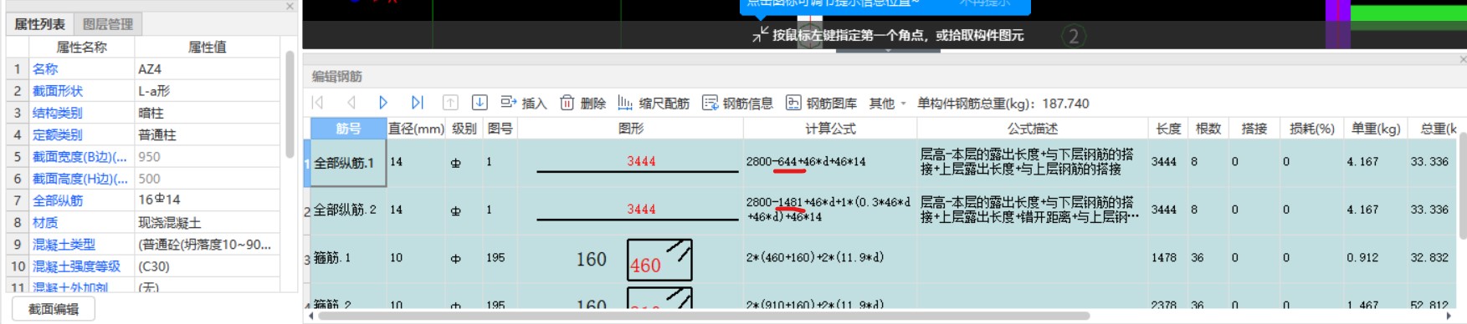1467x324 pixels.
Task: Click the 箍筋.1 count cell 36
Action: 1208,258
